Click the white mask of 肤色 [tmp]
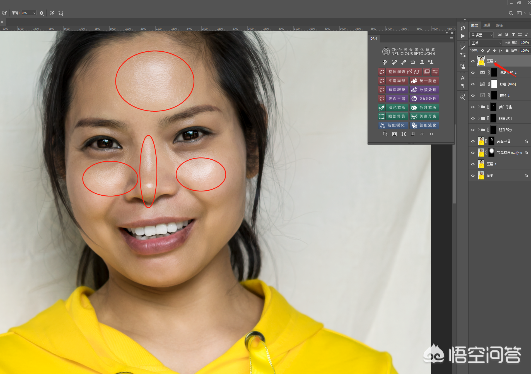 tap(494, 84)
